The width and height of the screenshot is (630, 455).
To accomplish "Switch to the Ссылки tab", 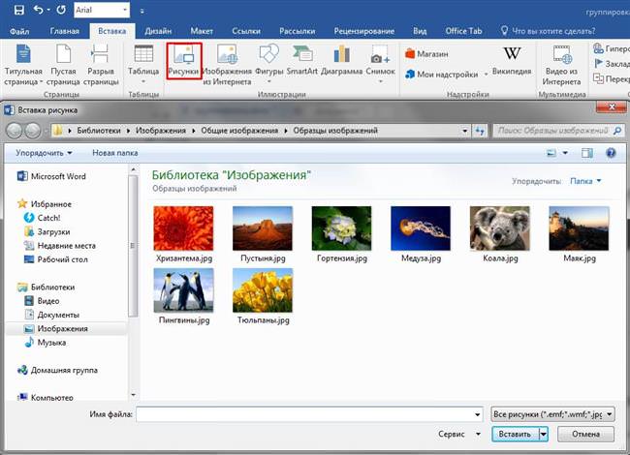I will (x=246, y=31).
